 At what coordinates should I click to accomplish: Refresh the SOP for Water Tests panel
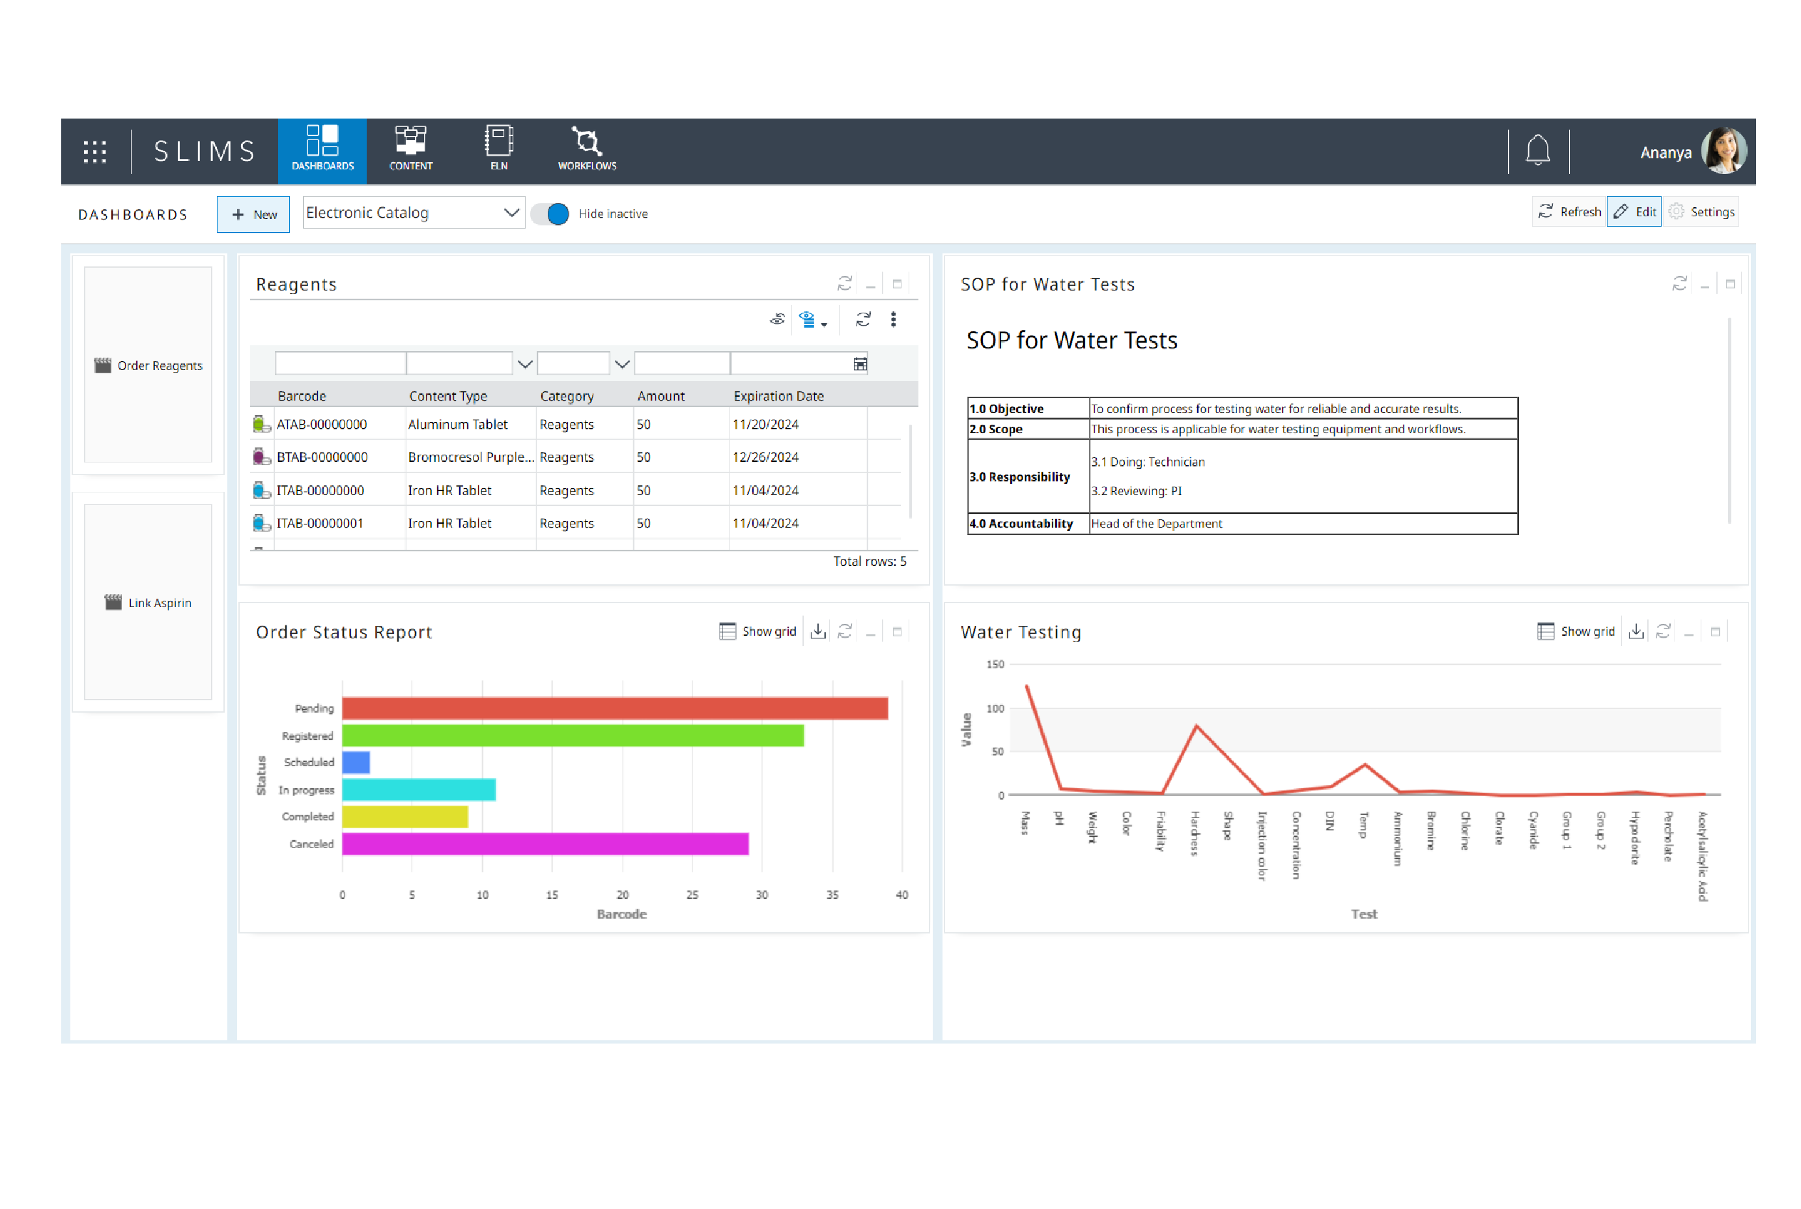click(1679, 284)
